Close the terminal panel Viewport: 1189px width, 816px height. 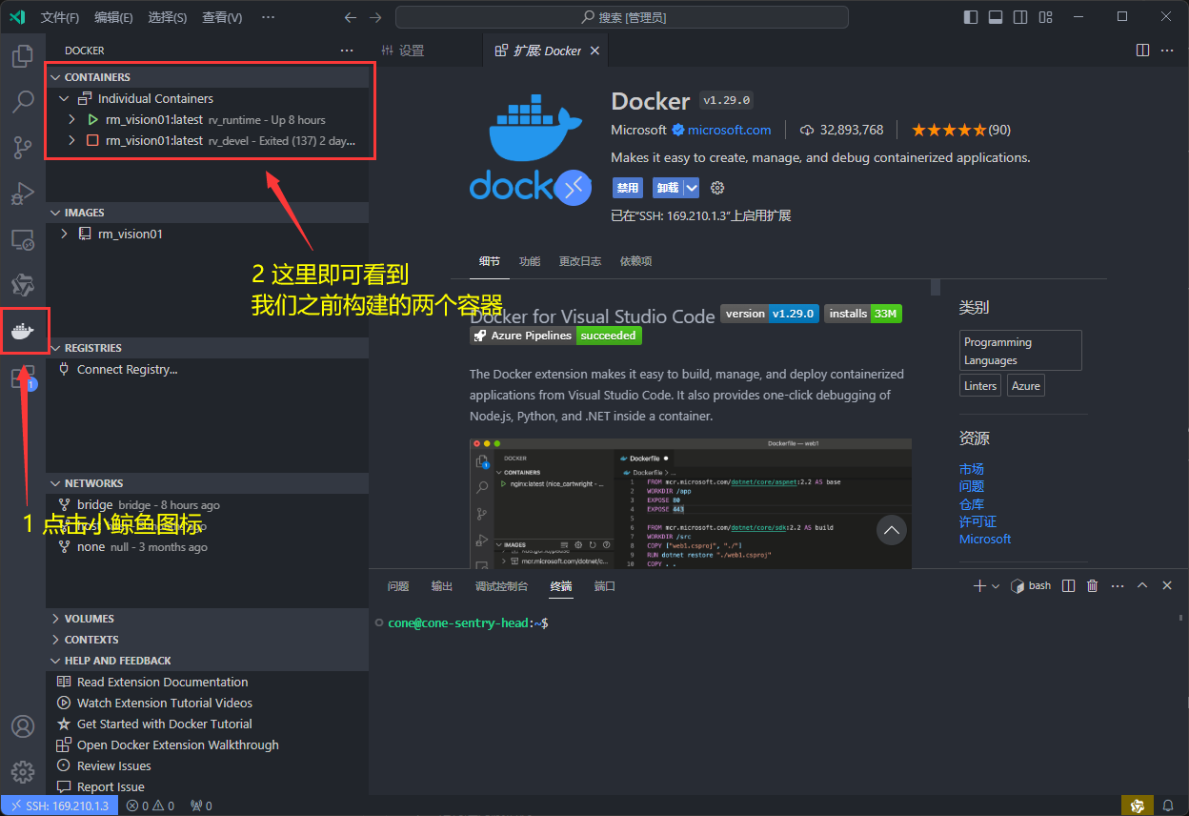1167,585
